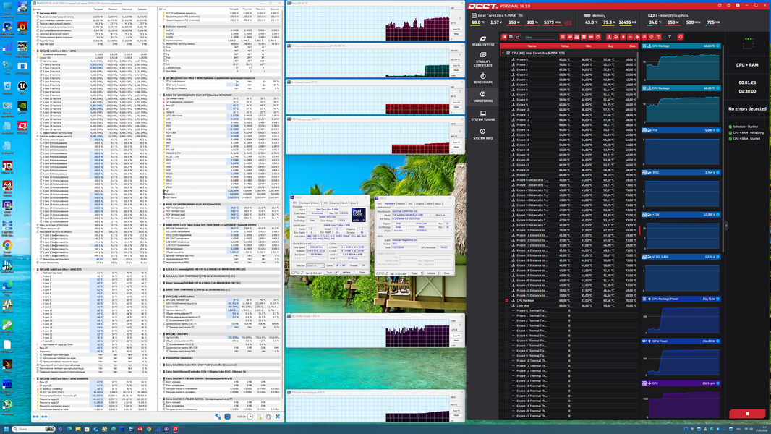Click the OCCT title bar refresh icon

pyautogui.click(x=720, y=5)
